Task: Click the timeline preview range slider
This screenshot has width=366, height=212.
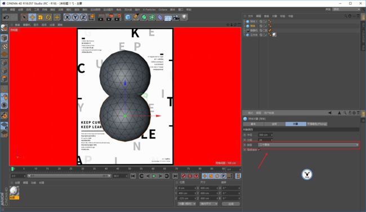Action: (x=69, y=176)
